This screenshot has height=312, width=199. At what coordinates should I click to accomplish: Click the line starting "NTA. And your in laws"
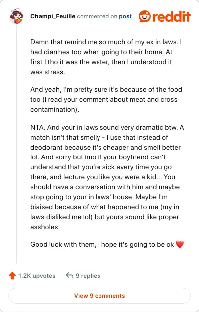[x=107, y=127]
